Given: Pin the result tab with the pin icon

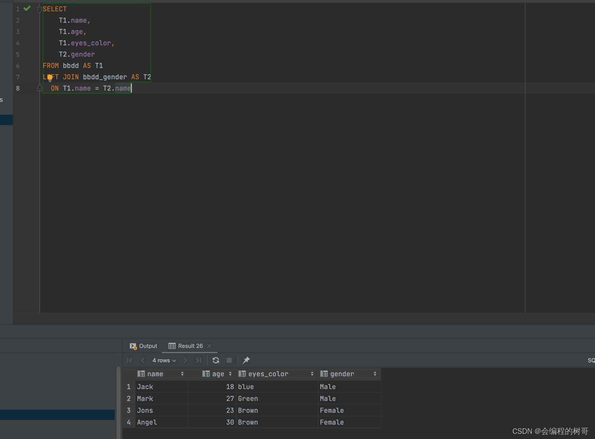Looking at the screenshot, I should tap(246, 360).
